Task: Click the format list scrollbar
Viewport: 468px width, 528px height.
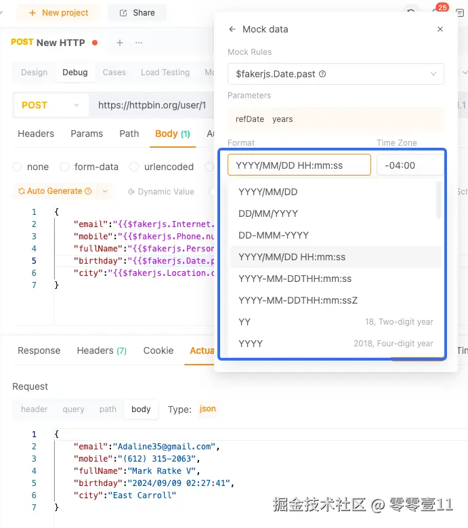Action: click(x=438, y=200)
